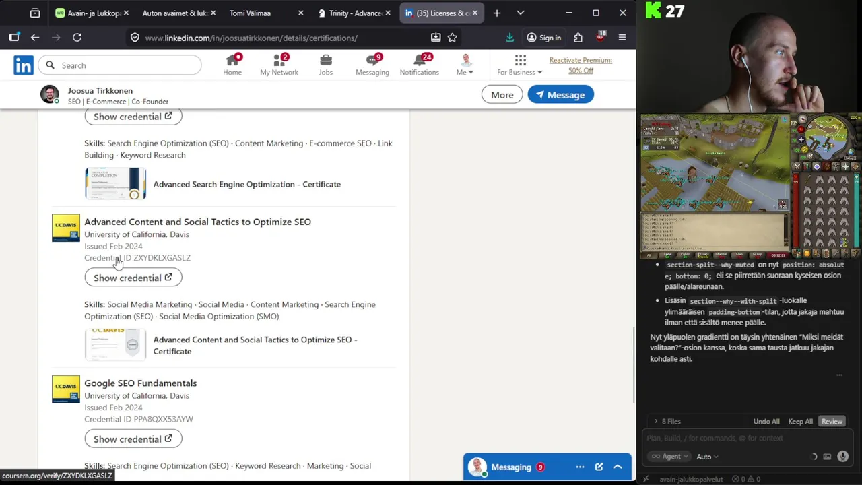This screenshot has width=862, height=485.
Task: Open the messaging overlay options ellipsis
Action: (x=580, y=467)
